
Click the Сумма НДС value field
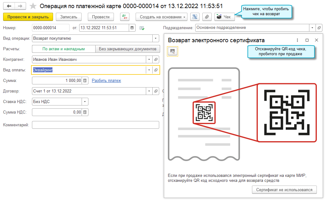tap(57, 112)
